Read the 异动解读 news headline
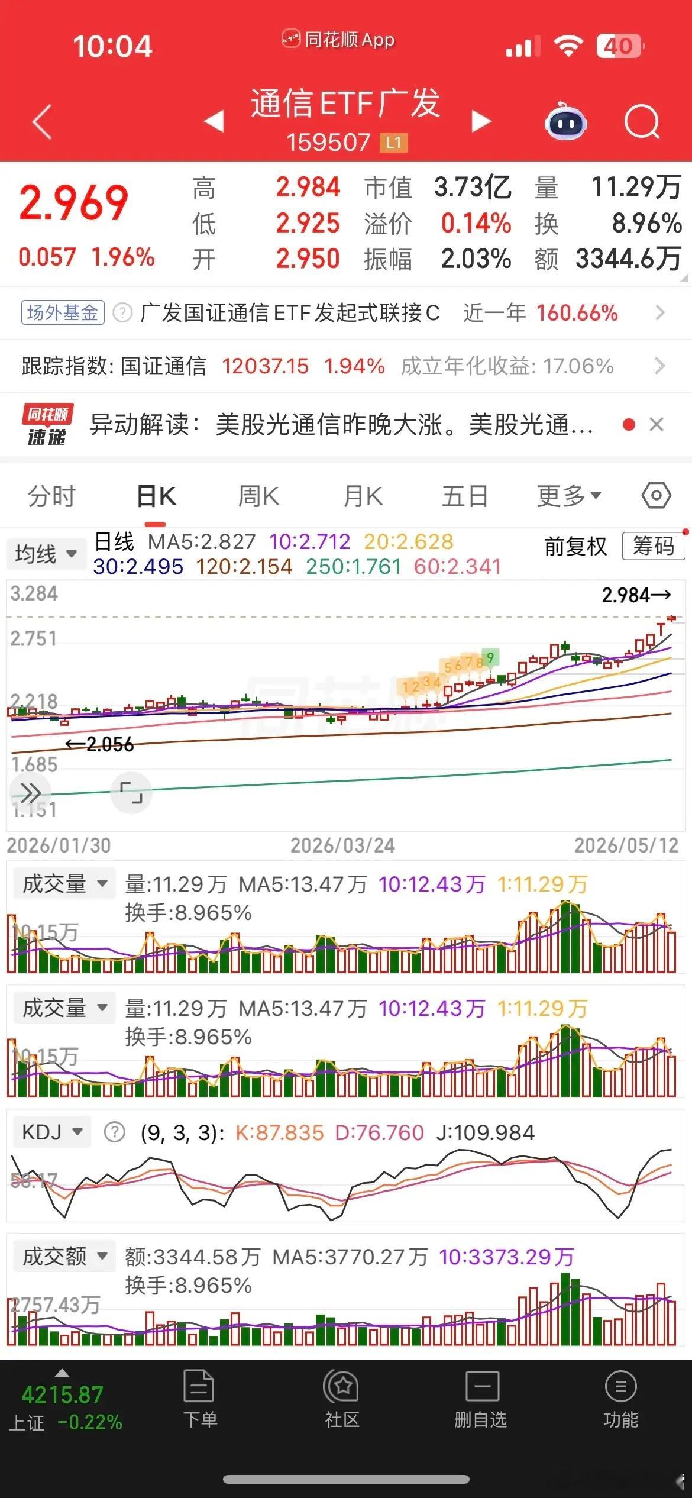692x1498 pixels. tap(341, 424)
